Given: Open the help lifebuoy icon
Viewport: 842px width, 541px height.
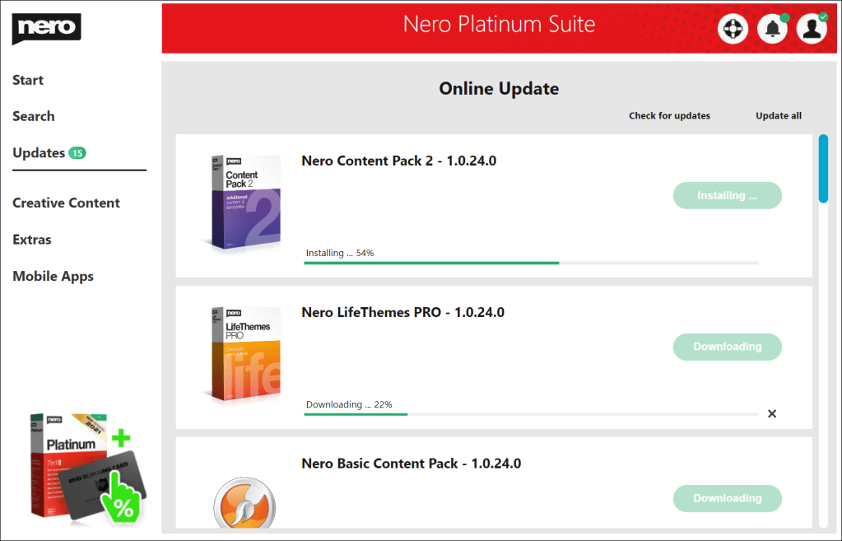Looking at the screenshot, I should pos(733,29).
